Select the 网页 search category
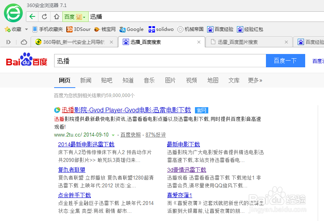The height and width of the screenshot is (221, 324). [x=64, y=80]
